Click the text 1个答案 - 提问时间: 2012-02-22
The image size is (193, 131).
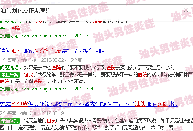pos(32,60)
